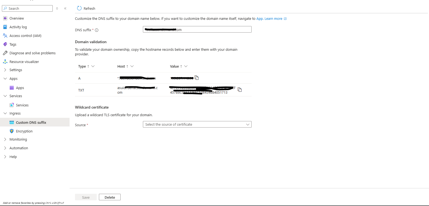Viewport: 429px width, 206px height.
Task: Open the Overview icon in sidebar
Action: [x=5, y=18]
